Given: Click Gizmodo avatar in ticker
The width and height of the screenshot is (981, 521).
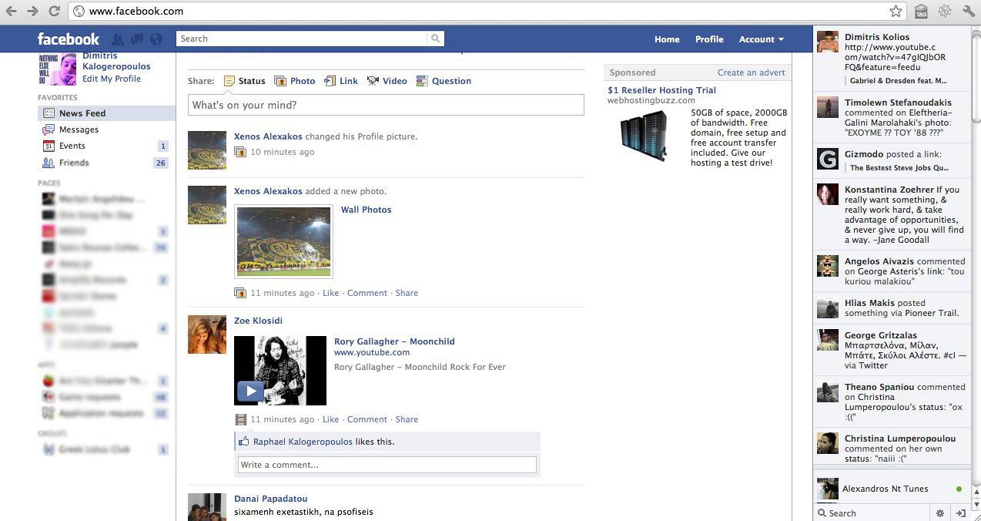Looking at the screenshot, I should pyautogui.click(x=828, y=159).
